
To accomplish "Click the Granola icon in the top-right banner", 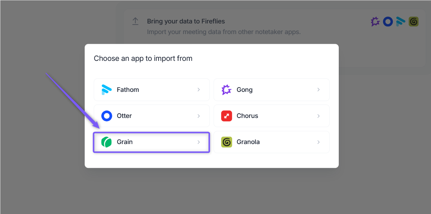I will pos(413,22).
